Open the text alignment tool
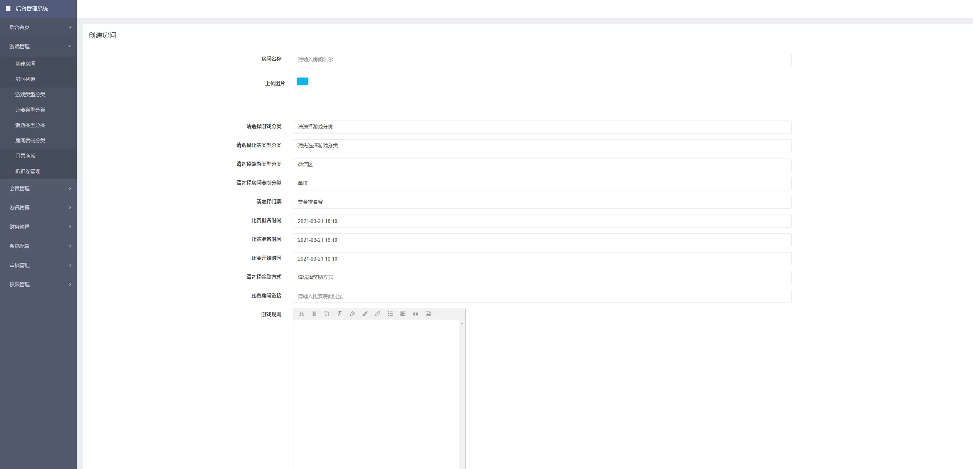Image resolution: width=973 pixels, height=469 pixels. (403, 314)
